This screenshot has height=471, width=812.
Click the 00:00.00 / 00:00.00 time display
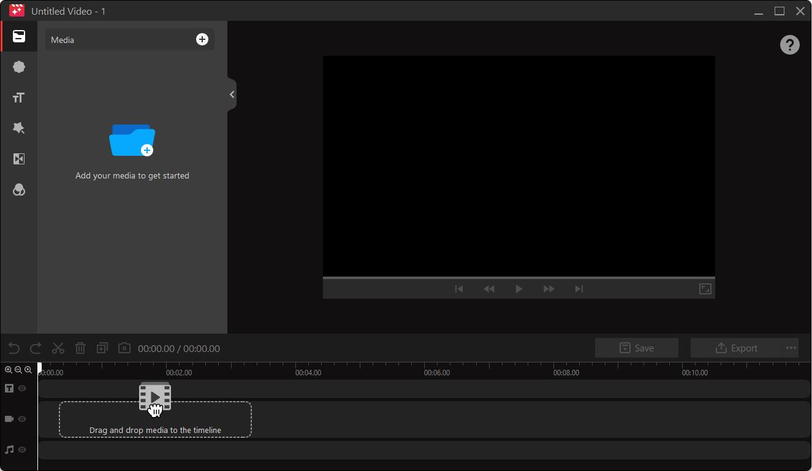click(x=179, y=348)
